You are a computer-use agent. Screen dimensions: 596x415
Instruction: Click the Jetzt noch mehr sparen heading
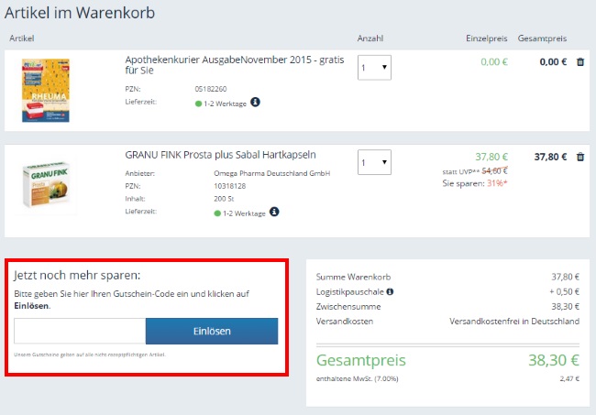coord(77,275)
